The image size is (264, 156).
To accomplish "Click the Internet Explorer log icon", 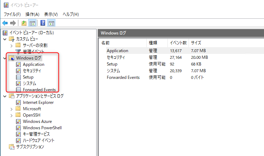I will point(18,102).
